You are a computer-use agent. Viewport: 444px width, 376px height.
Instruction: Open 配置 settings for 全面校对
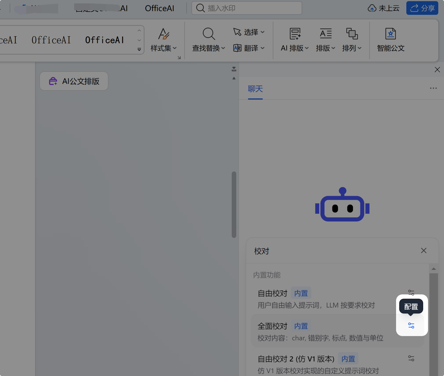(x=411, y=326)
